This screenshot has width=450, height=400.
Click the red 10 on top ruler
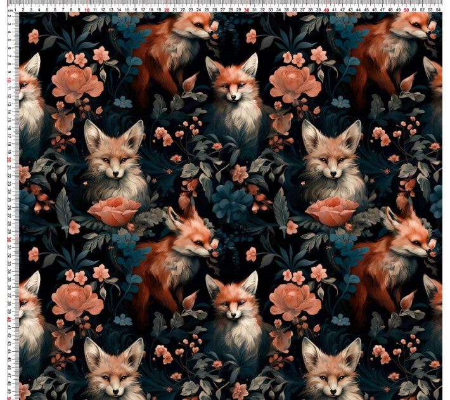pyautogui.click(x=87, y=10)
